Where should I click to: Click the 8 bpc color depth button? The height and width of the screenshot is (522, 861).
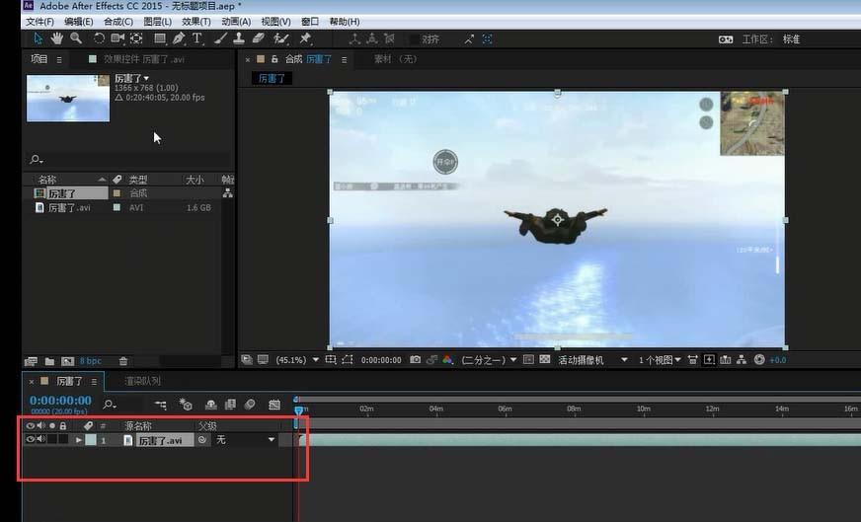(91, 360)
